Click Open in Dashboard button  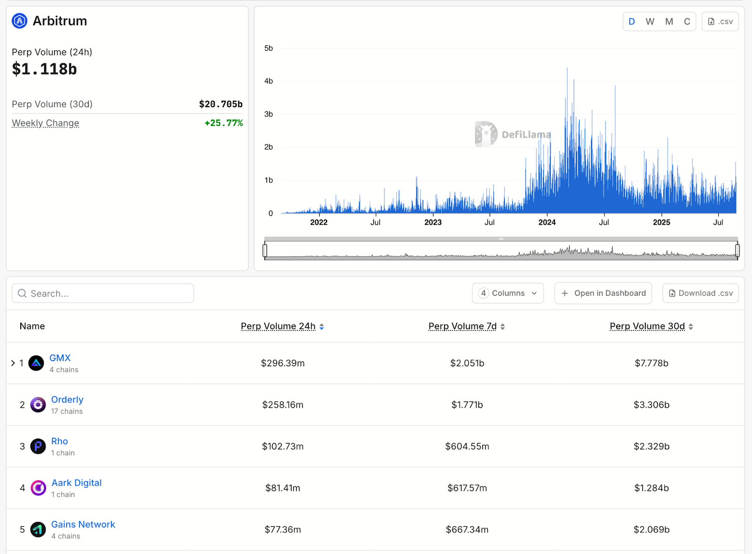coord(603,293)
